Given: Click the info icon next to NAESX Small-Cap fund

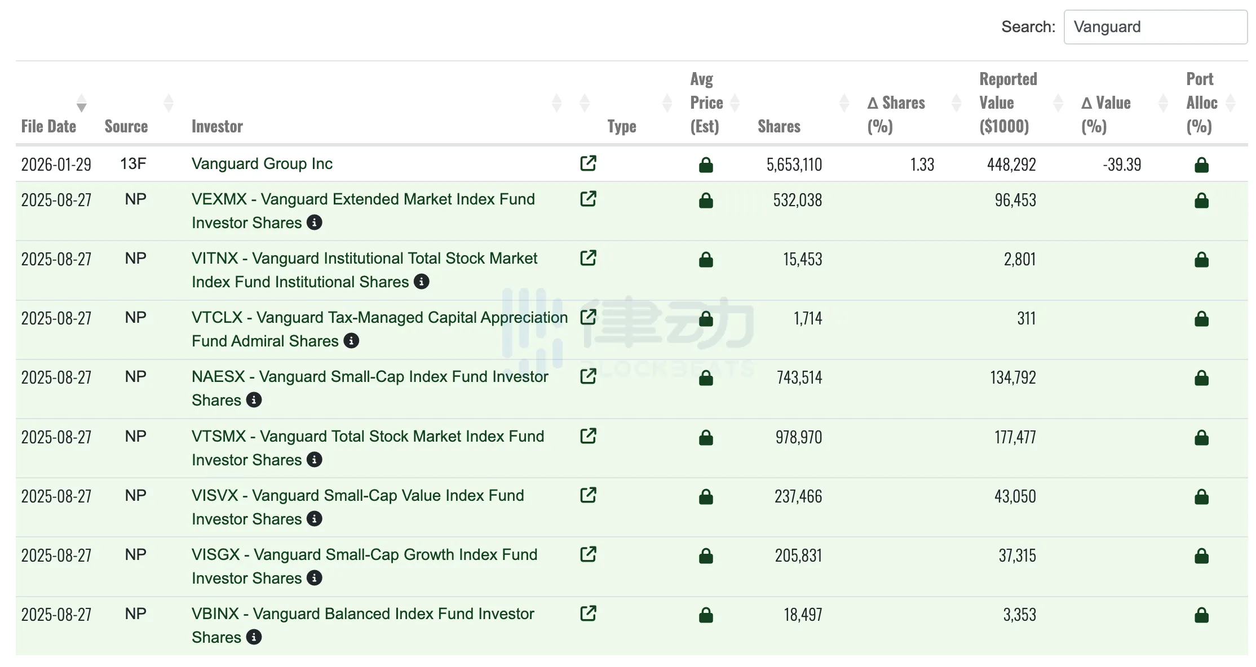Looking at the screenshot, I should click(x=253, y=400).
